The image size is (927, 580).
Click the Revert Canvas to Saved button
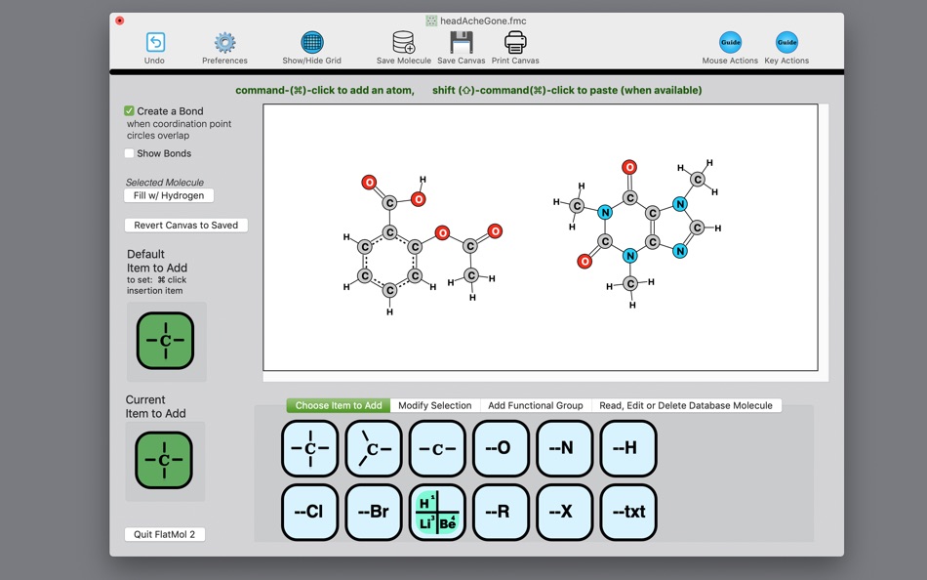[185, 225]
